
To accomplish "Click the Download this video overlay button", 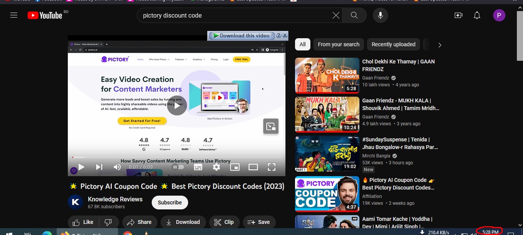I will pos(241,36).
